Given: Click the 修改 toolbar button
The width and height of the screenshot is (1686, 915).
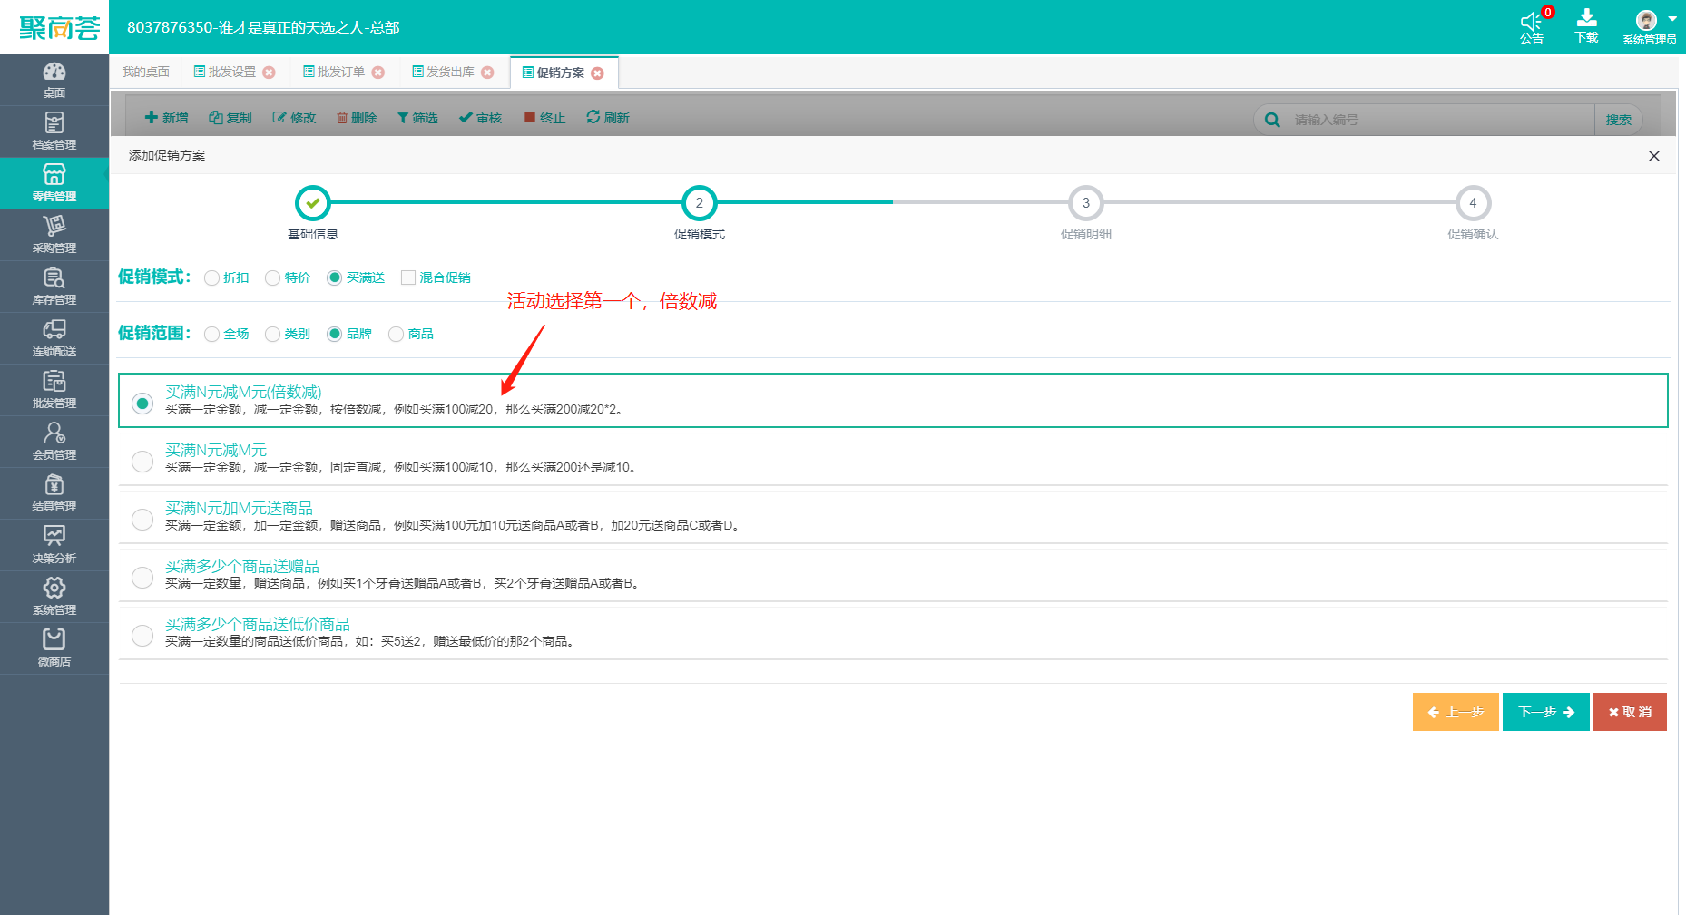Looking at the screenshot, I should [x=294, y=118].
